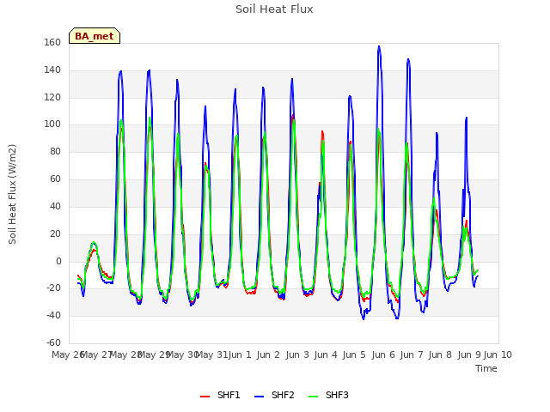Click the 60 y-axis tick label
The height and width of the screenshot is (412, 550).
click(55, 179)
